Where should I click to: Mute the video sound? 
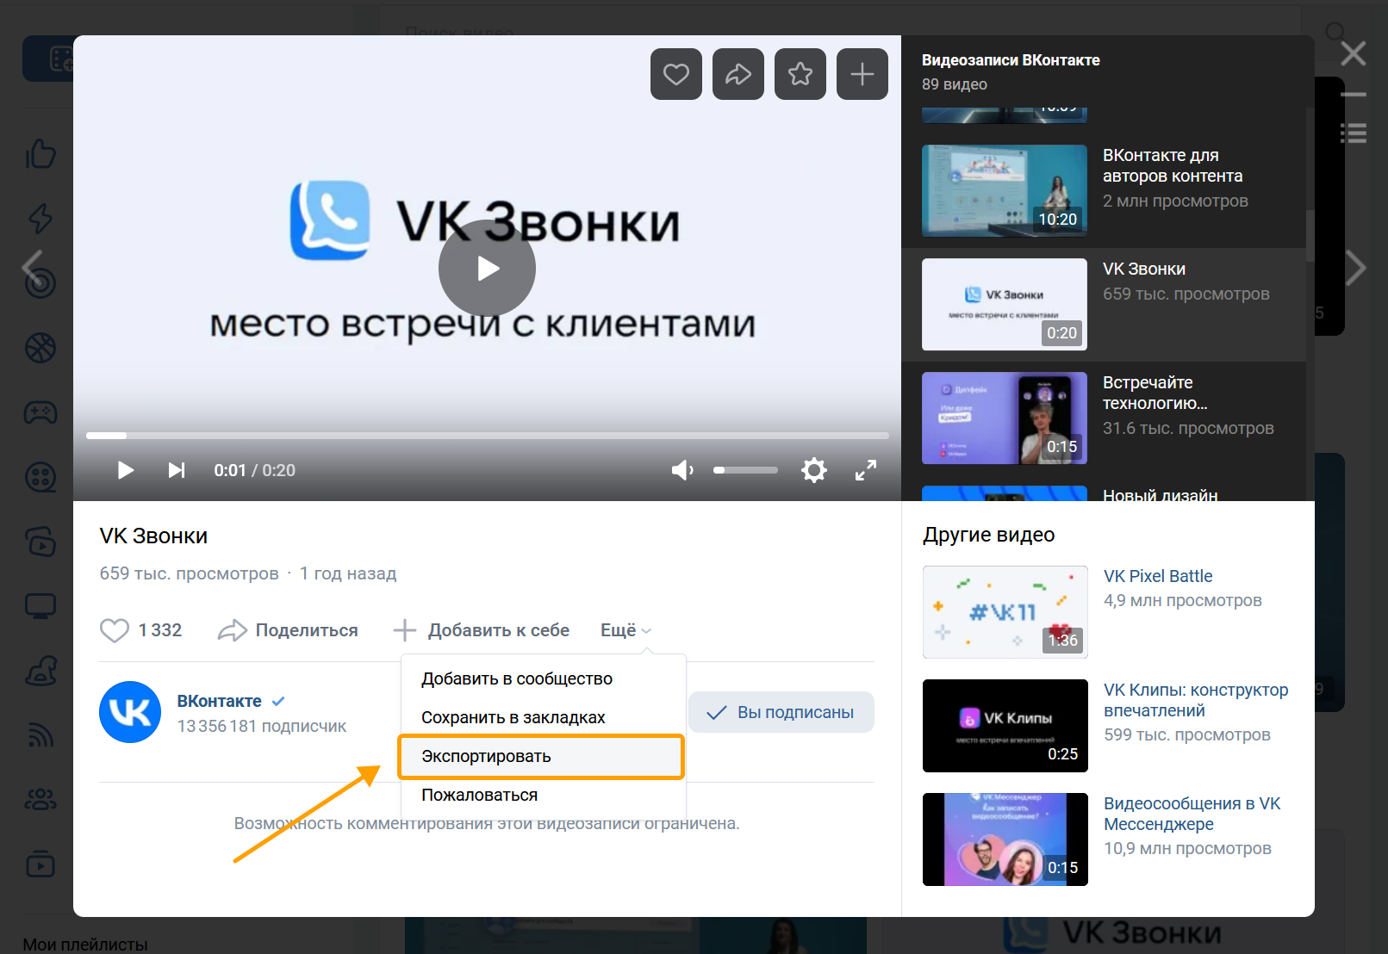pos(682,470)
